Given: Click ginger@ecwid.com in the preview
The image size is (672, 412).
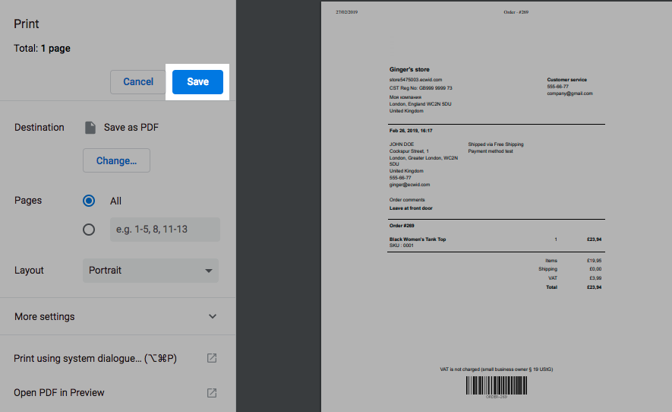Looking at the screenshot, I should click(409, 185).
